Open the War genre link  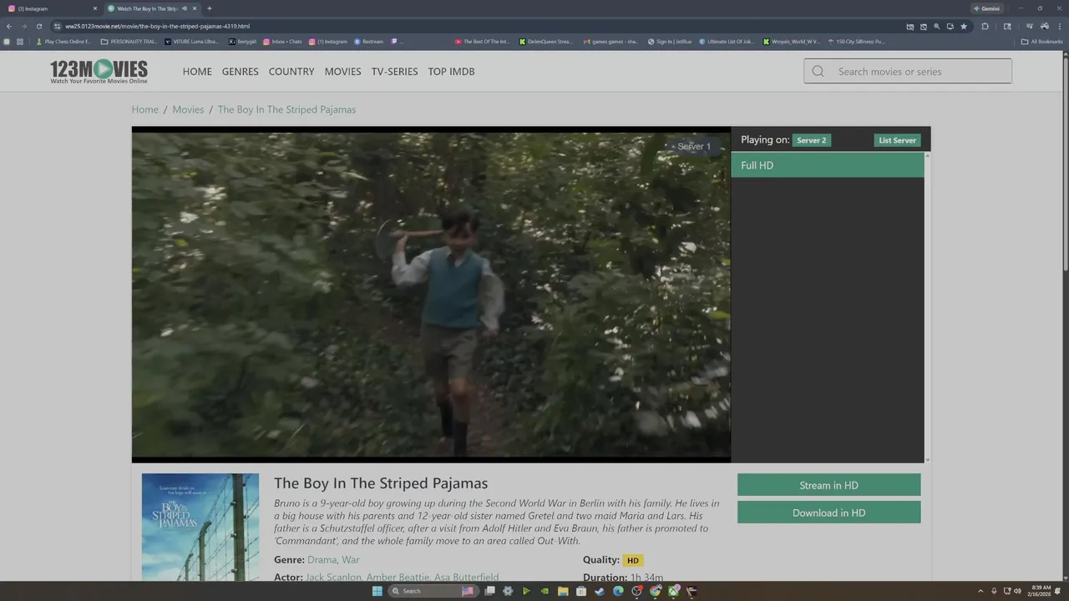[x=351, y=559]
